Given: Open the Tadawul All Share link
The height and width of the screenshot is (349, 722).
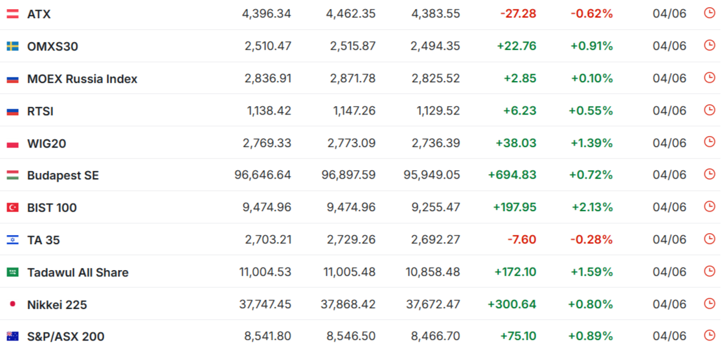Looking at the screenshot, I should point(78,272).
